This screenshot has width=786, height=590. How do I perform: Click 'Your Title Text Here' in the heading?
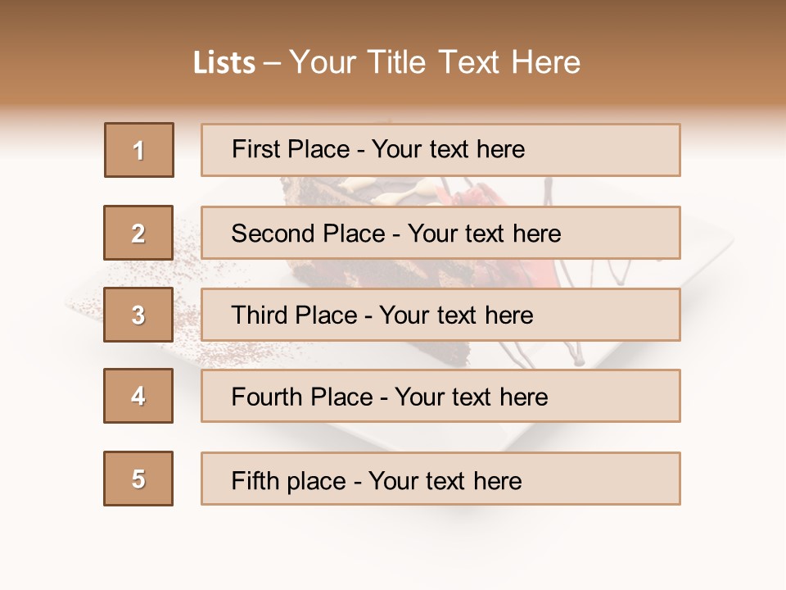coord(435,63)
